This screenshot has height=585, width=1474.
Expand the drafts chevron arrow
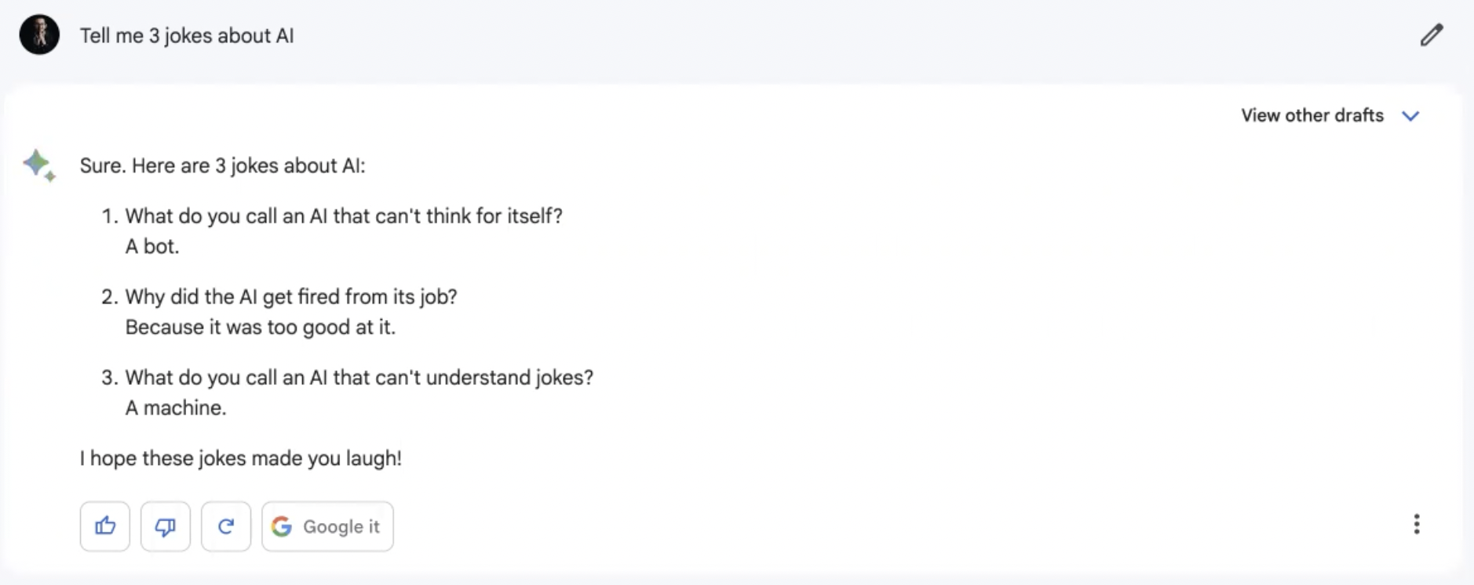[x=1410, y=116]
